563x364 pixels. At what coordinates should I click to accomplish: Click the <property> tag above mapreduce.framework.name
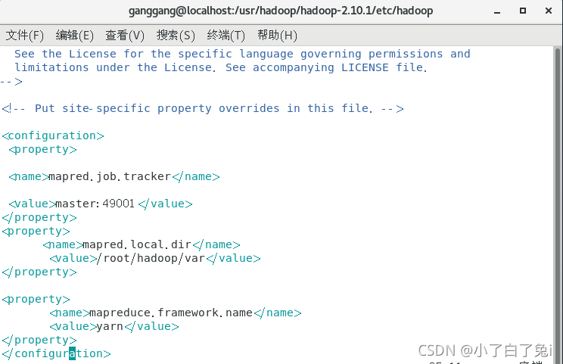click(x=36, y=300)
